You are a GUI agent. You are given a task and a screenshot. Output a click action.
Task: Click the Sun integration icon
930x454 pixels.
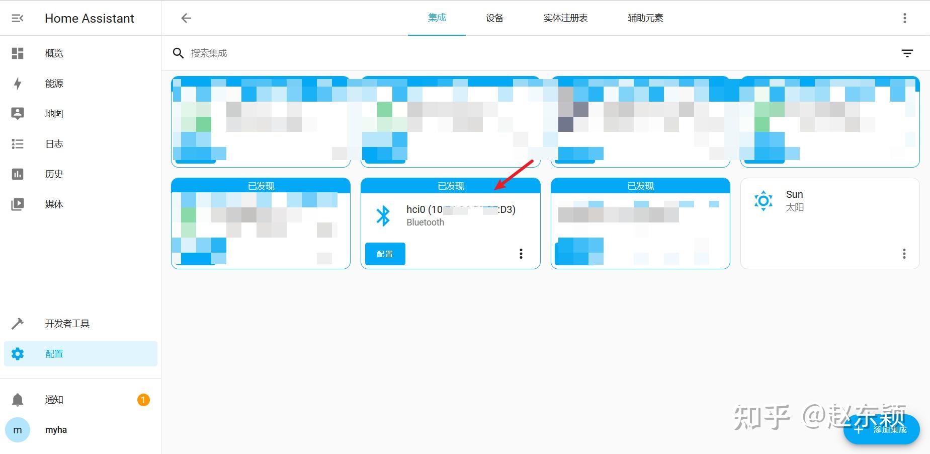click(x=764, y=201)
